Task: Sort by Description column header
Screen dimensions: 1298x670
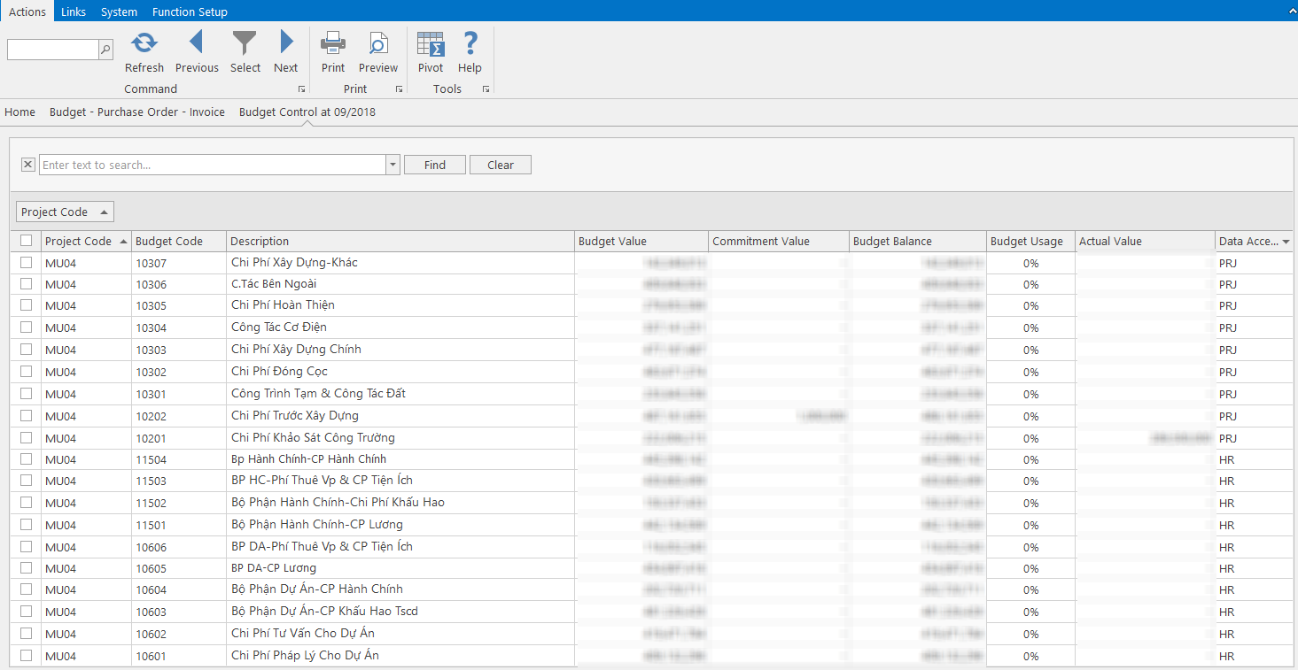Action: point(400,241)
